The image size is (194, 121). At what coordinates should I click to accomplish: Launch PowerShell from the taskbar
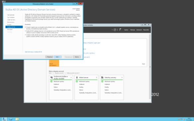[11, 119]
